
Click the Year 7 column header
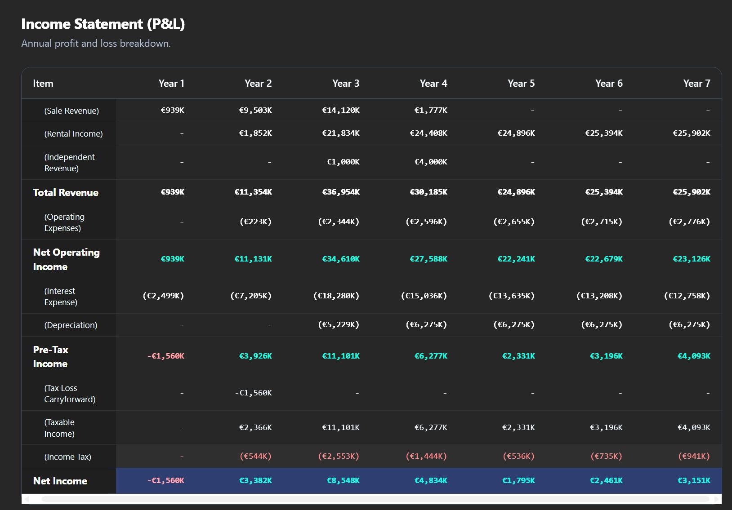tap(696, 84)
